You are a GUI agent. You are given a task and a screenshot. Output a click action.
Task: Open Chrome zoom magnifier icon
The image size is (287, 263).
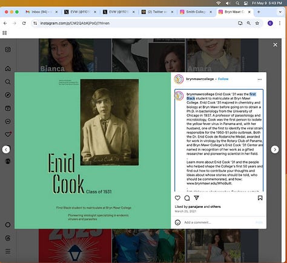(249, 23)
